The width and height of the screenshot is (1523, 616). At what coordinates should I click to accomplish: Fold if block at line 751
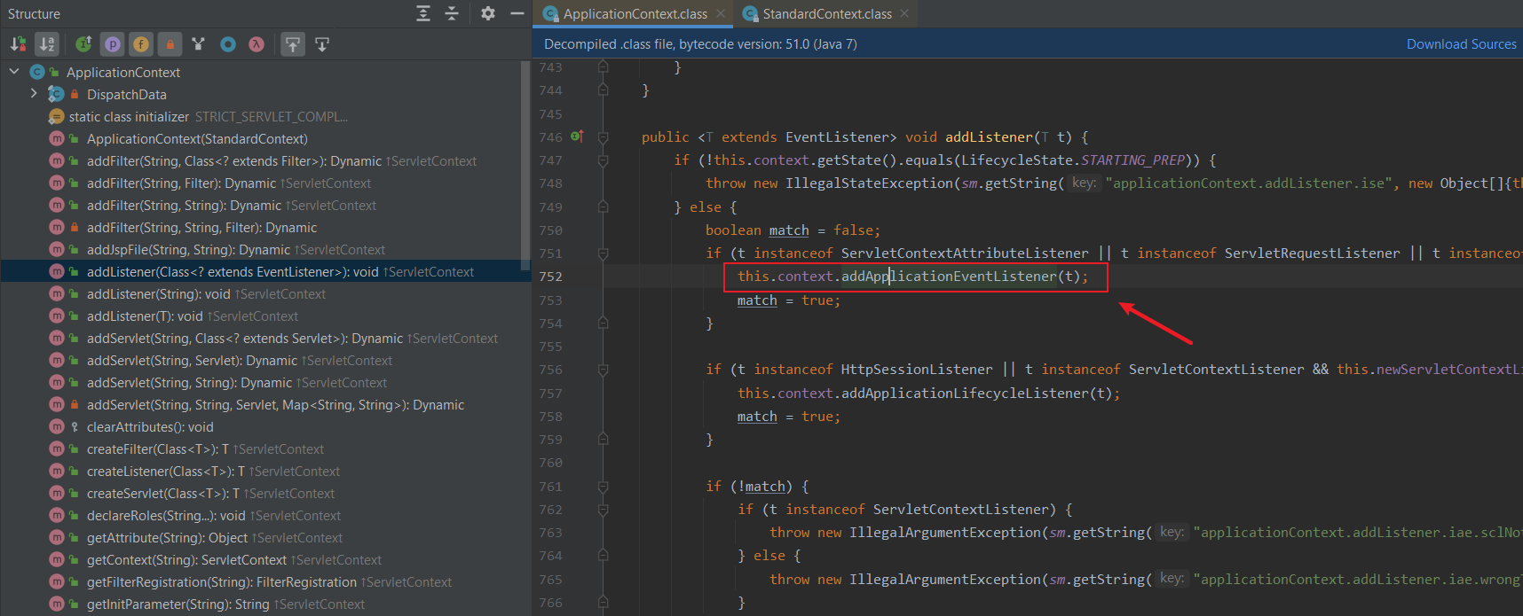click(x=603, y=253)
